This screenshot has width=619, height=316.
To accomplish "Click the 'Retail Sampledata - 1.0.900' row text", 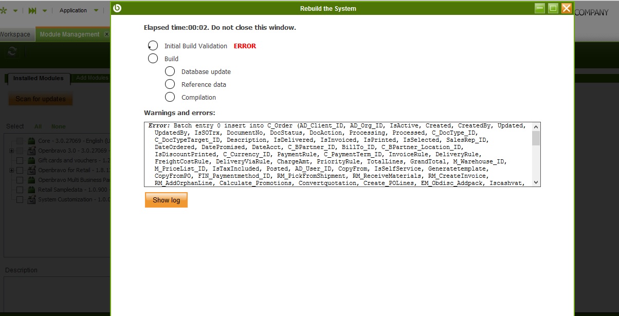I will click(74, 190).
